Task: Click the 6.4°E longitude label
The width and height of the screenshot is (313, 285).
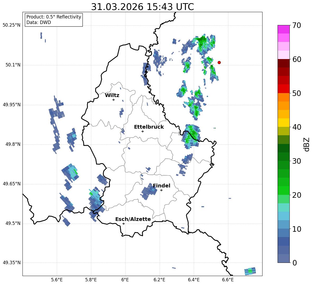Action: coord(194,280)
